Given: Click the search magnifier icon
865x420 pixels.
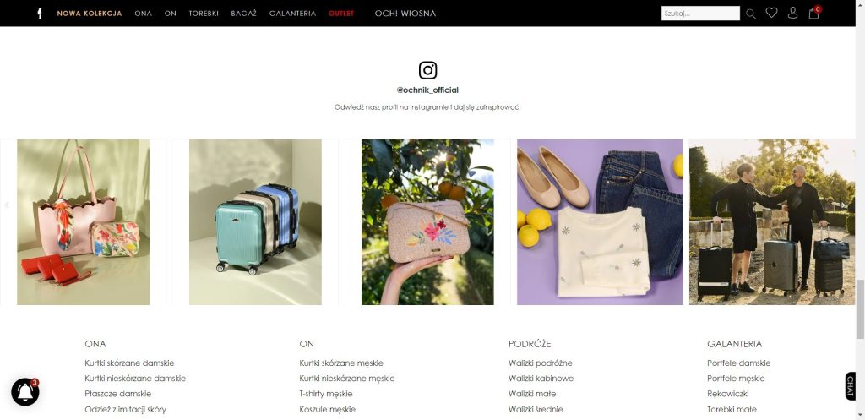Looking at the screenshot, I should coord(751,14).
